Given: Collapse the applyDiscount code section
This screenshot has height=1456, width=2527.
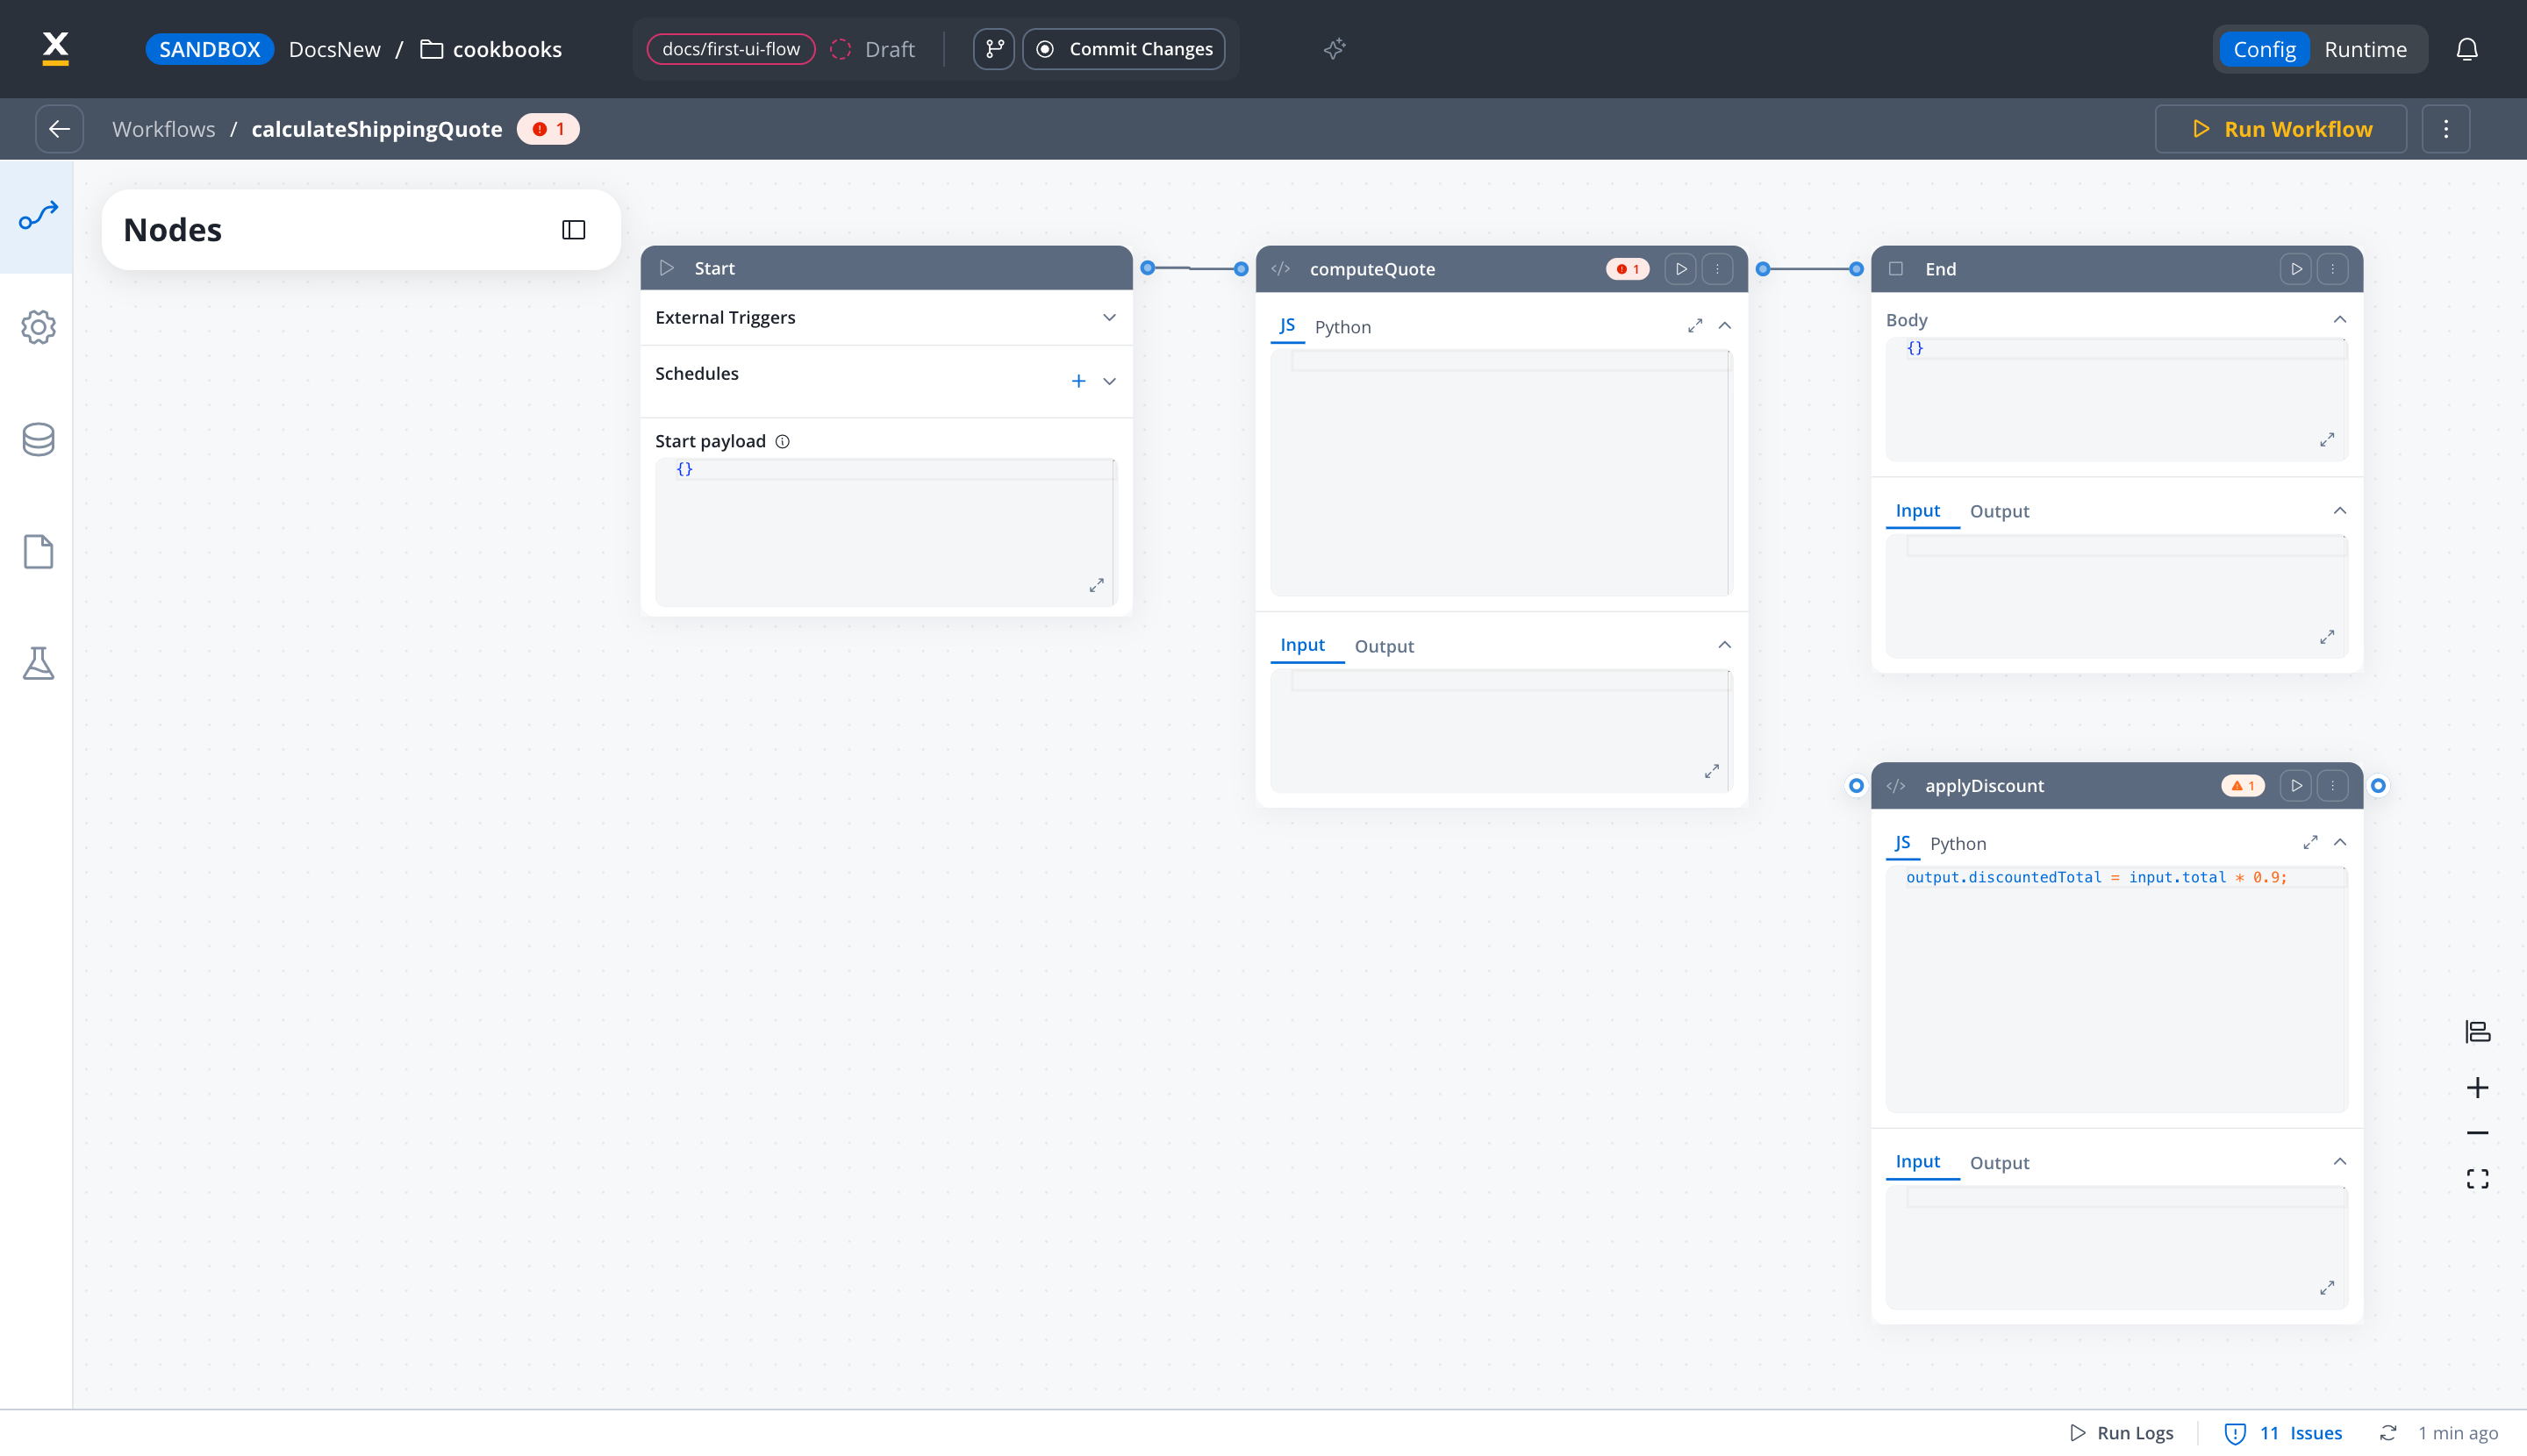Looking at the screenshot, I should tap(2340, 843).
